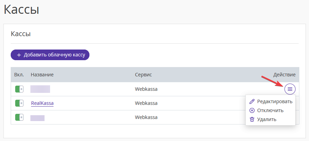Toggle the switch in the first register row
The width and height of the screenshot is (309, 141).
19,89
